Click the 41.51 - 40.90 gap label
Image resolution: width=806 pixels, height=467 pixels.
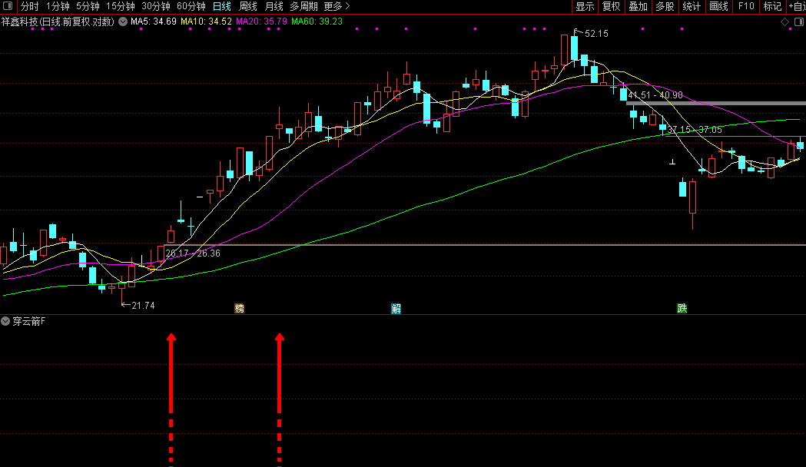655,95
